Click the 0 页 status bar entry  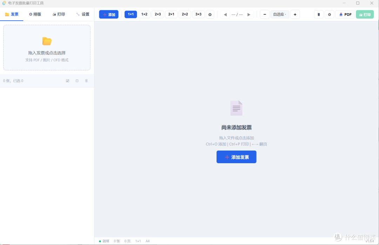pyautogui.click(x=127, y=241)
